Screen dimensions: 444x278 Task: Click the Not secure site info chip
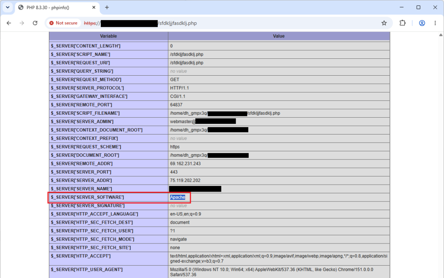(63, 23)
